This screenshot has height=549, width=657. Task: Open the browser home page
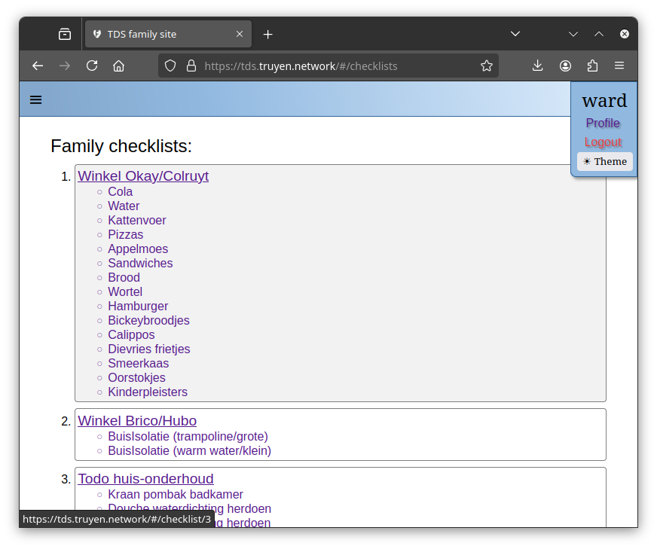point(118,66)
